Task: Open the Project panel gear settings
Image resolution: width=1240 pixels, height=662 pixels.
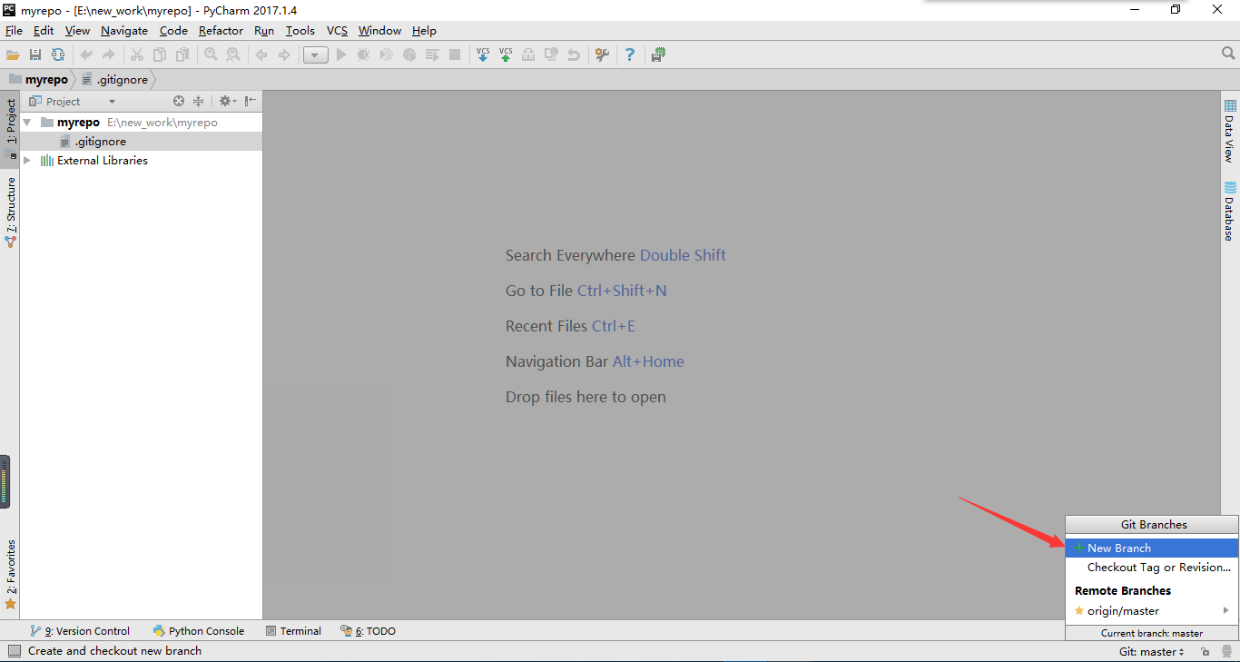Action: pos(227,102)
